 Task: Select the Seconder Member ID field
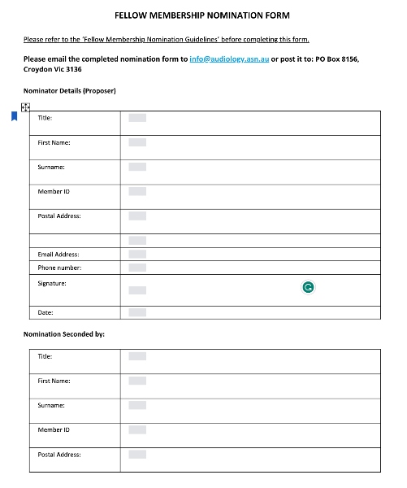[x=137, y=429]
